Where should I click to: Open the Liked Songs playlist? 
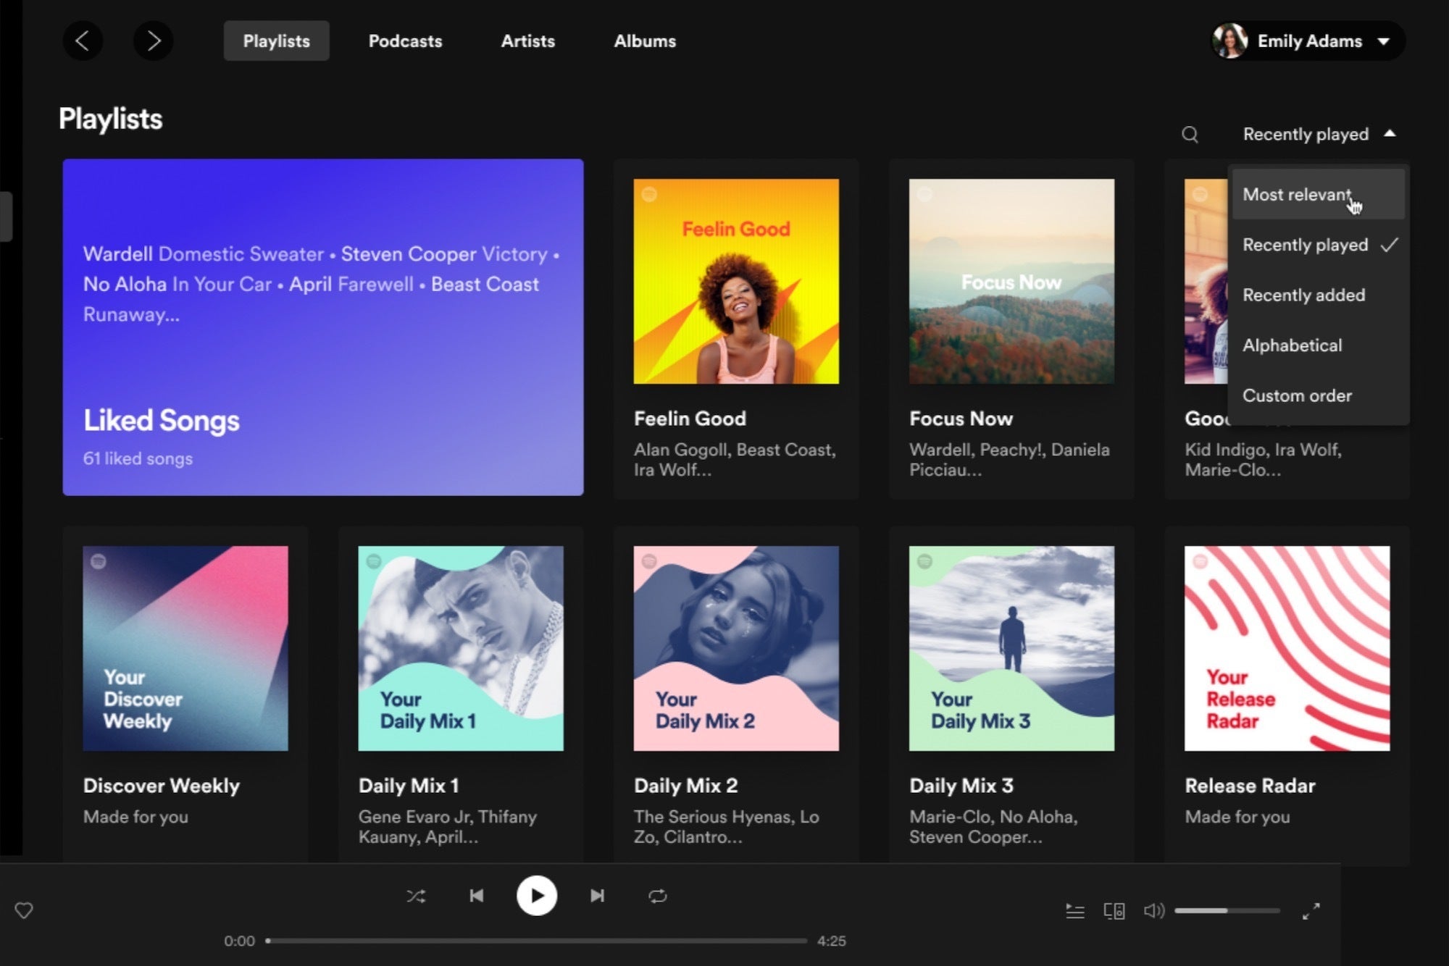coord(323,326)
